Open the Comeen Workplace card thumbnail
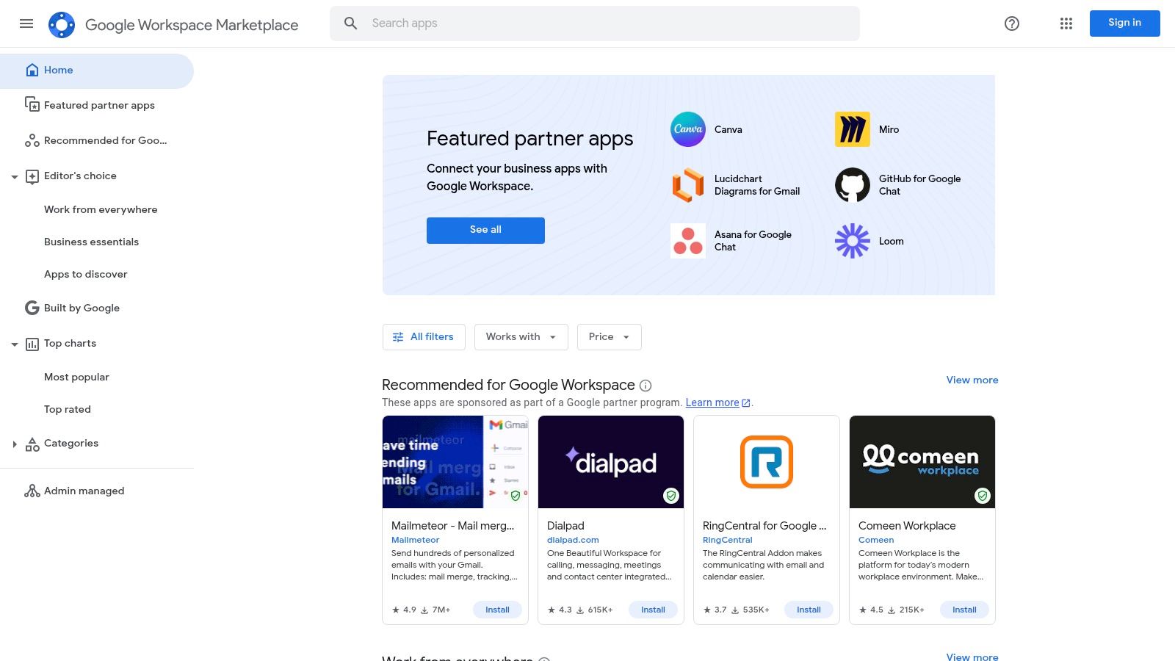1175x661 pixels. coord(922,462)
